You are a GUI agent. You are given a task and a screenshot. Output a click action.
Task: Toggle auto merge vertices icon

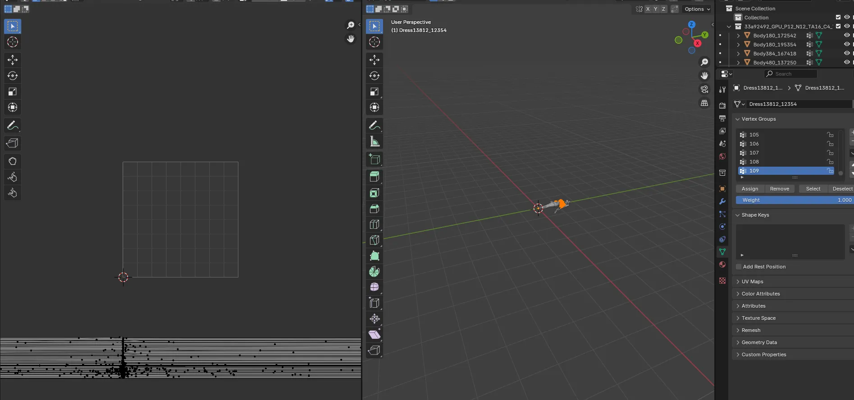coord(675,9)
